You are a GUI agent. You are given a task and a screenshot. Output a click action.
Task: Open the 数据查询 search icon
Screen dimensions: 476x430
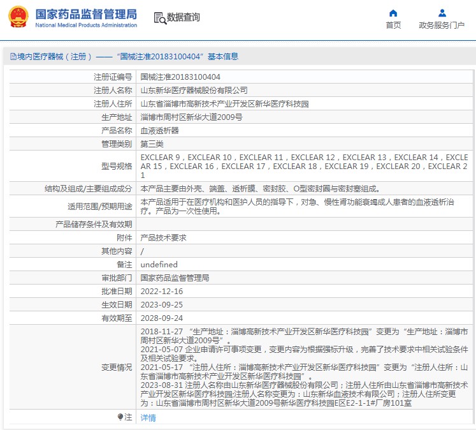[160, 18]
